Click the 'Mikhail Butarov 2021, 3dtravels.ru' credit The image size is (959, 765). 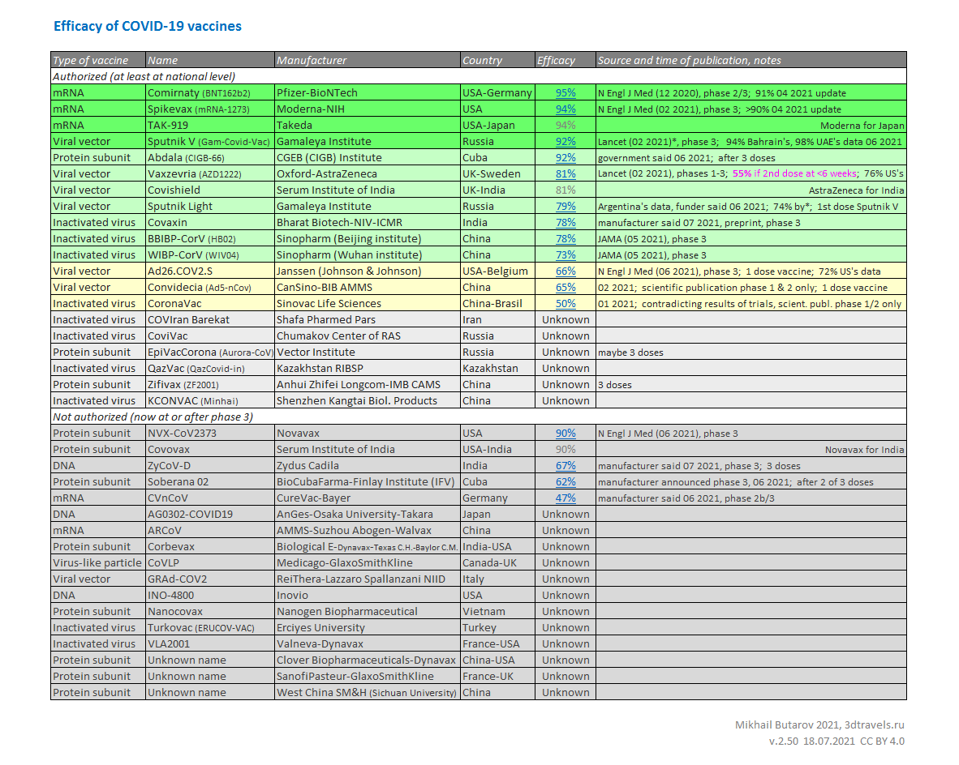[x=819, y=724]
